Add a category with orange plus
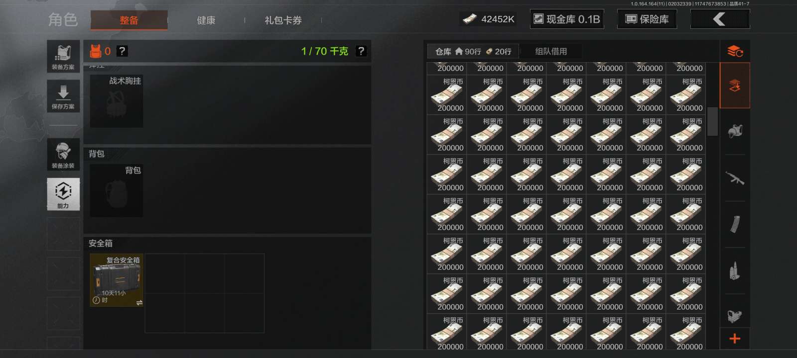 tap(735, 339)
